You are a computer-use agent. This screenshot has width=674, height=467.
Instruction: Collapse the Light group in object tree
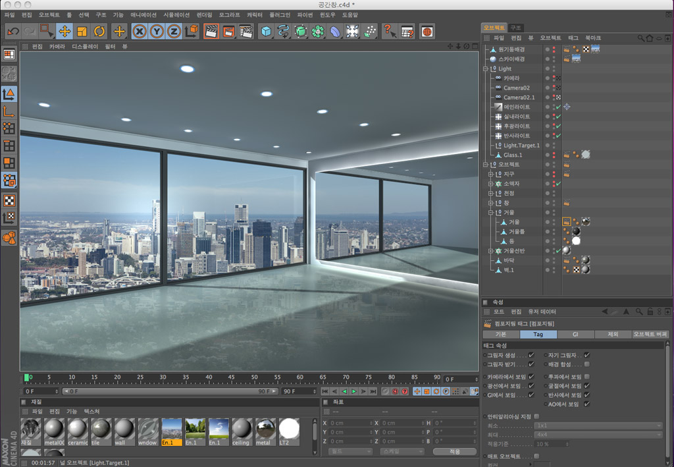[x=486, y=69]
